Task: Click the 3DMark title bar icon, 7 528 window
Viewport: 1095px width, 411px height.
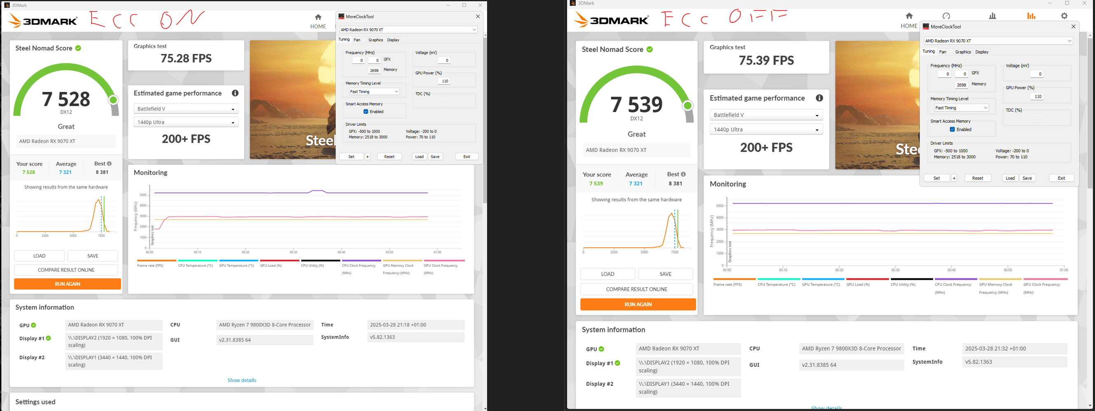Action: [x=7, y=5]
